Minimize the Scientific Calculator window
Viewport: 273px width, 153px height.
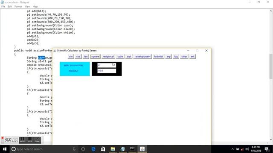(x=188, y=51)
